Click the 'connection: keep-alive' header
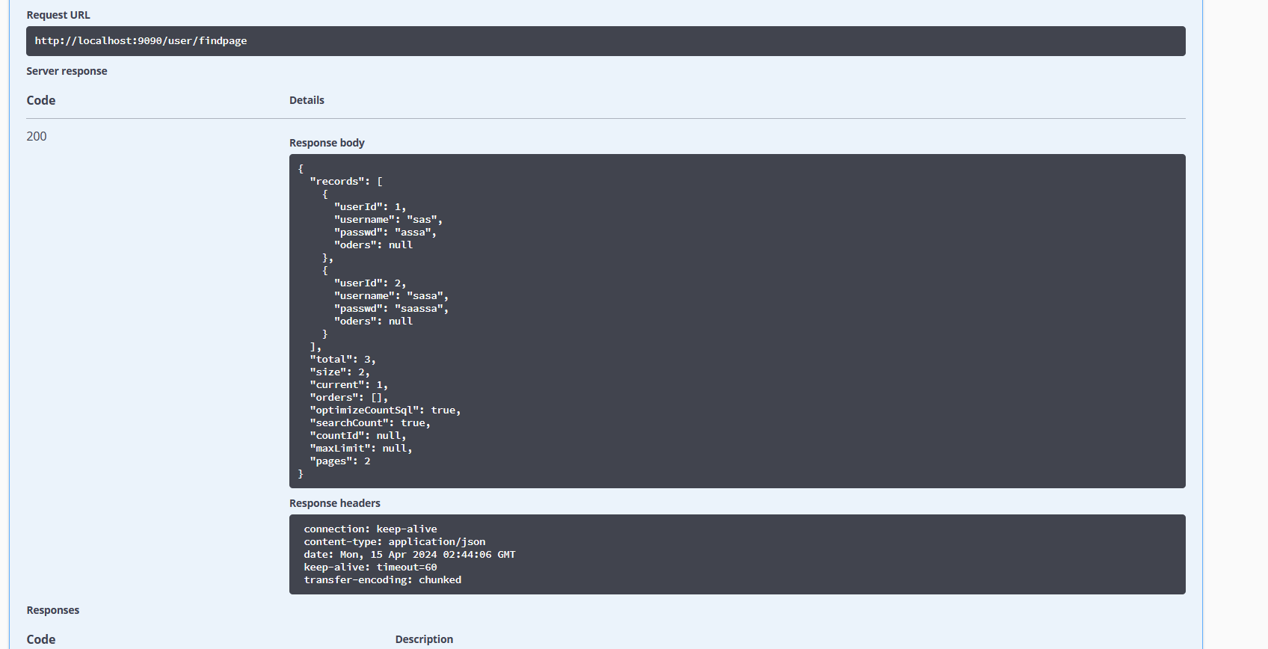This screenshot has width=1268, height=649. [370, 529]
